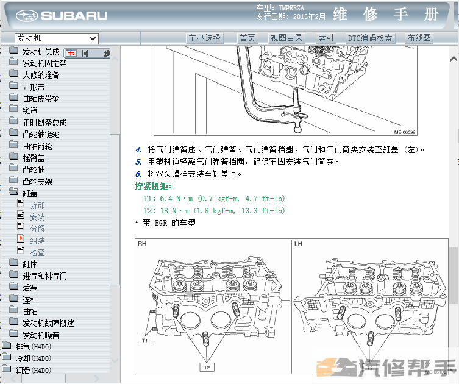Open the 分解 page link
The width and height of the screenshot is (459, 384).
point(37,229)
